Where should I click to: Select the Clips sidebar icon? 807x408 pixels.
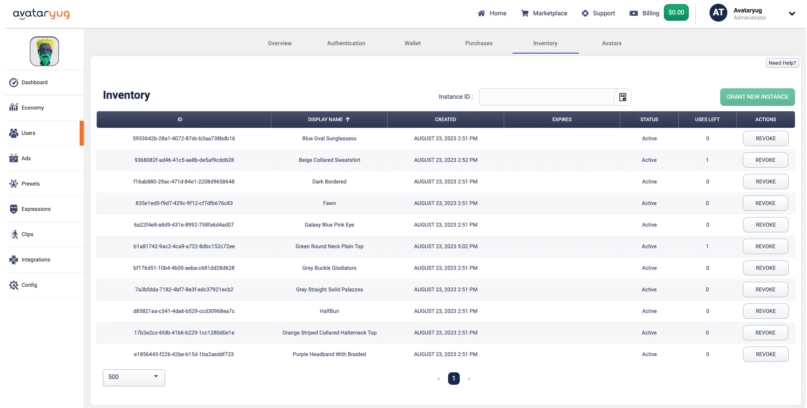click(14, 234)
